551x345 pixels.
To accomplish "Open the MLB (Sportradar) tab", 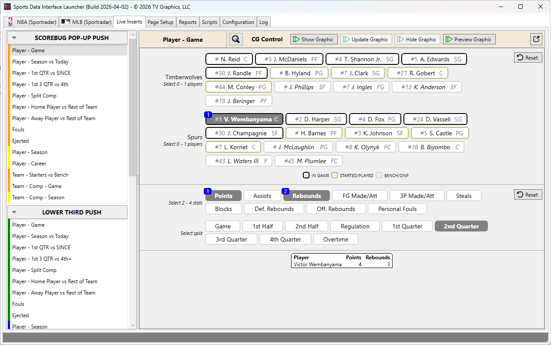I will point(86,22).
